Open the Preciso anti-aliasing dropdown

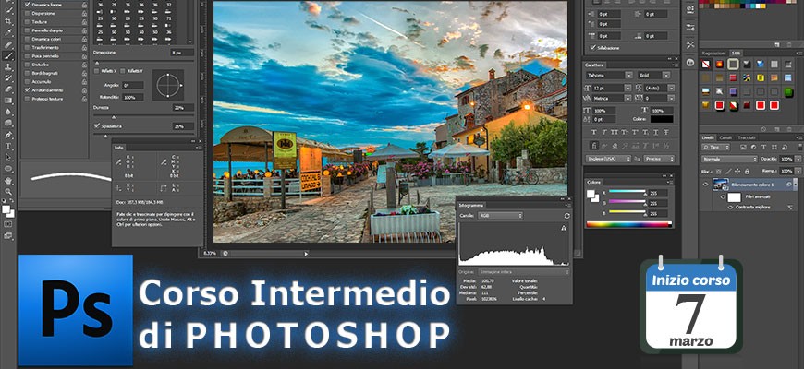(660, 159)
